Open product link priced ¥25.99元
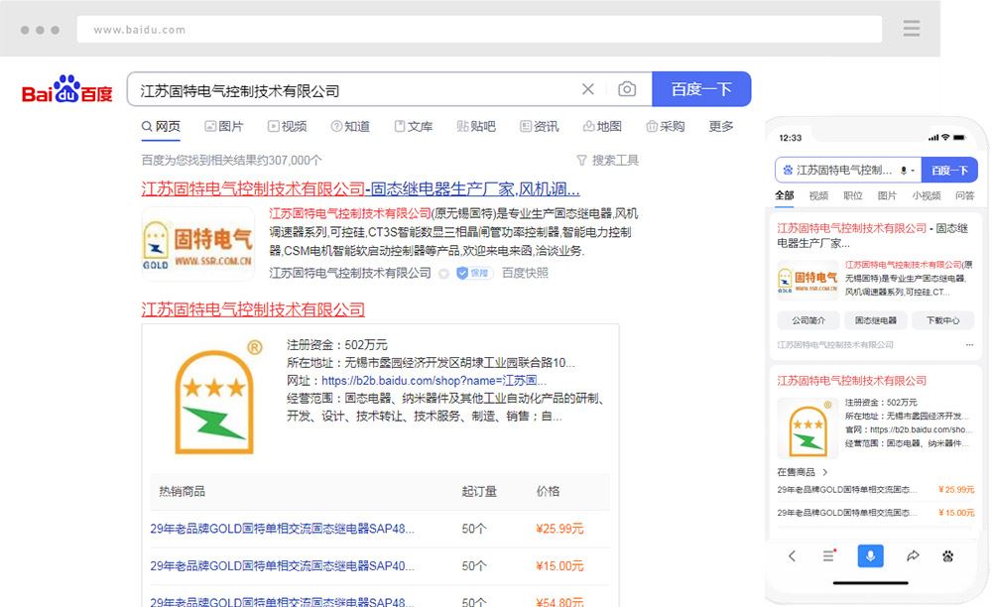The height and width of the screenshot is (607, 992). (x=282, y=529)
